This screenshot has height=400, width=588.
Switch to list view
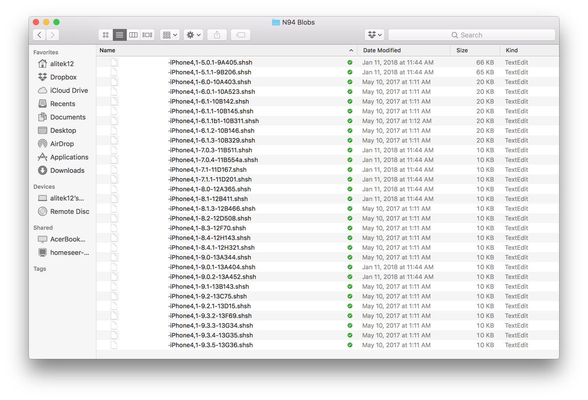pyautogui.click(x=120, y=35)
